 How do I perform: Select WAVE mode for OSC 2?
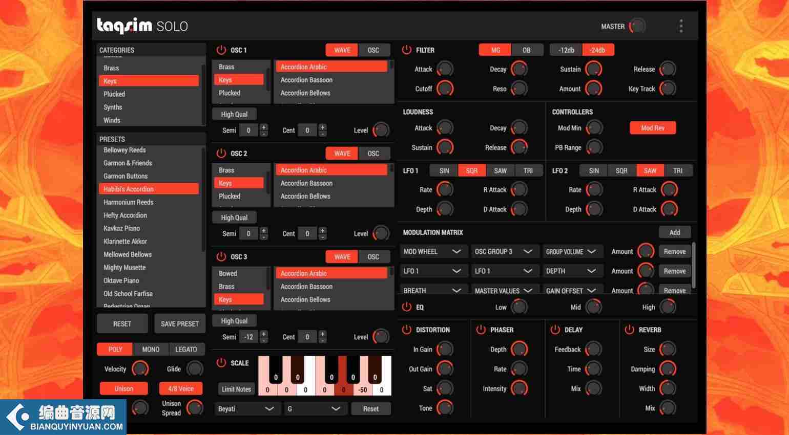pos(342,154)
